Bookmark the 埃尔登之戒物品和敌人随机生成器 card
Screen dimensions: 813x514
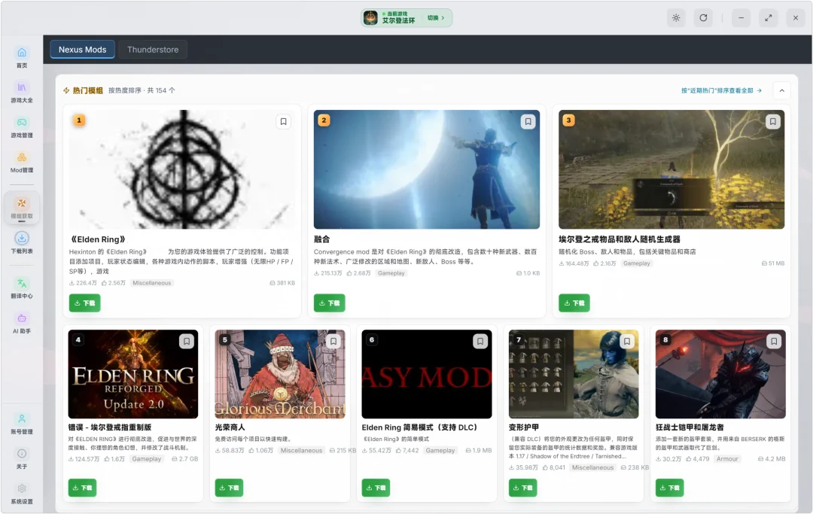(772, 122)
